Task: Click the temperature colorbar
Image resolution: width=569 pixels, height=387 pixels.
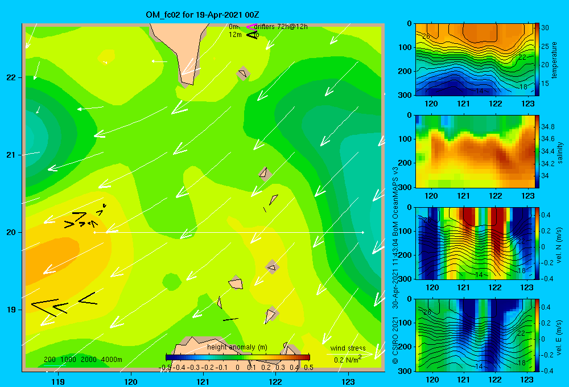Action: tap(537, 60)
